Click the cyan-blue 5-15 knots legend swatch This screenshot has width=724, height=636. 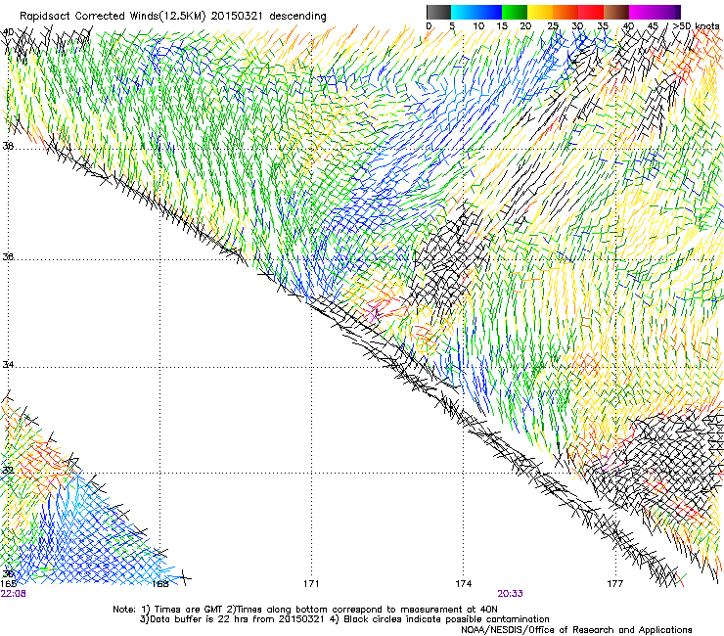point(476,12)
